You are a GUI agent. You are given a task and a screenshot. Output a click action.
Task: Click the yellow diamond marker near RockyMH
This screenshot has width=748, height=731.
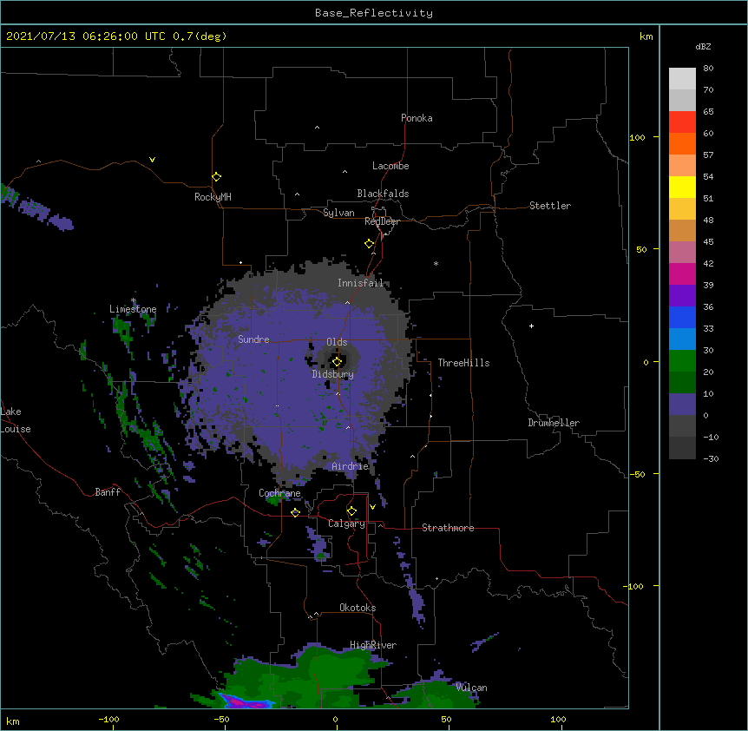tap(217, 176)
